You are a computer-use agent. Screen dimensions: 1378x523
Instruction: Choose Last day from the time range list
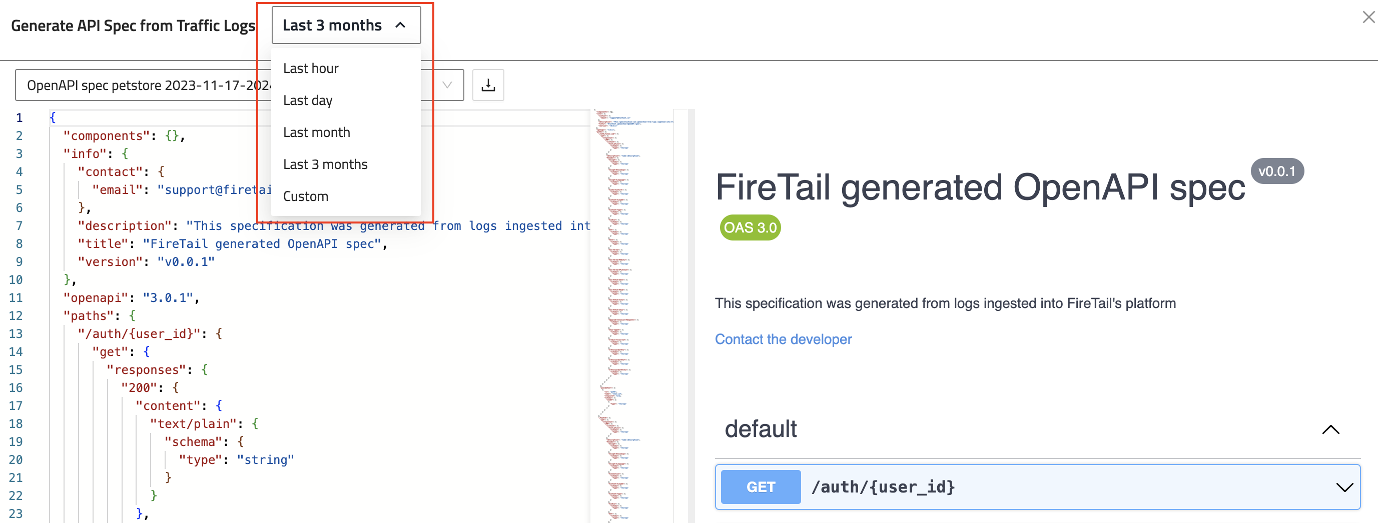[308, 100]
